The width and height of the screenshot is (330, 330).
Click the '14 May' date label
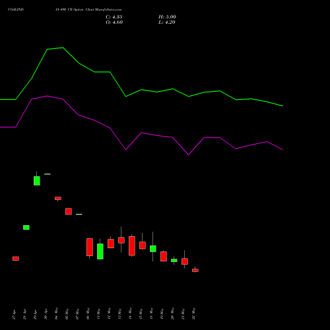(x=130, y=313)
